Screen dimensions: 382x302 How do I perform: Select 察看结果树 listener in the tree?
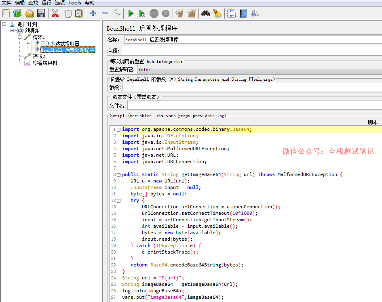(45, 63)
